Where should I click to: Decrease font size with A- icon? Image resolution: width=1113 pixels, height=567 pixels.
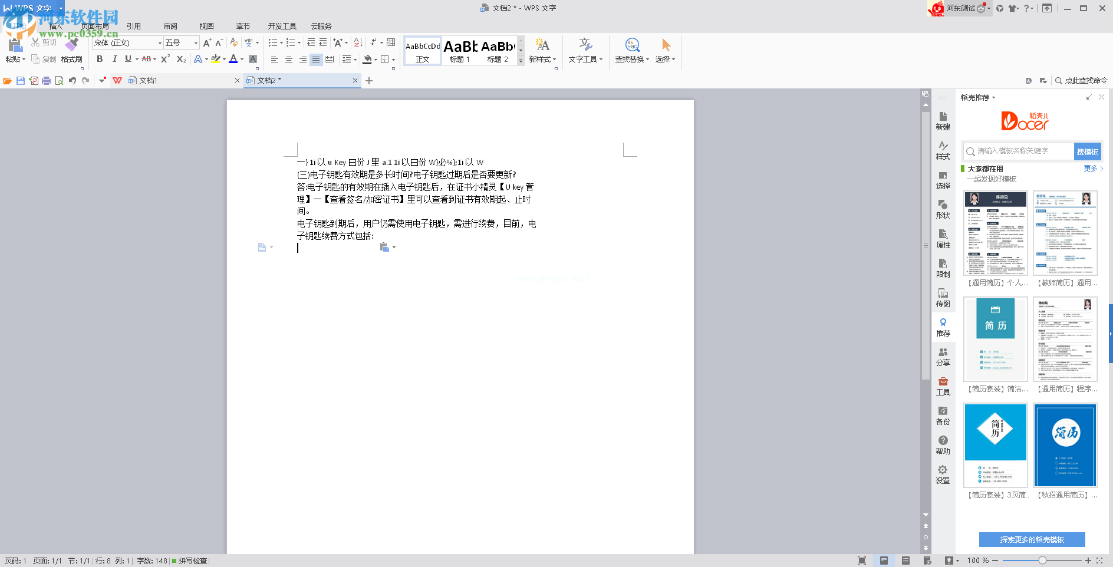click(219, 42)
